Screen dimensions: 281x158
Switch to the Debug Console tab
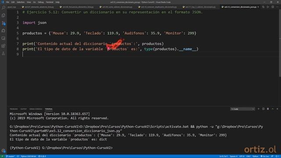click(36, 109)
